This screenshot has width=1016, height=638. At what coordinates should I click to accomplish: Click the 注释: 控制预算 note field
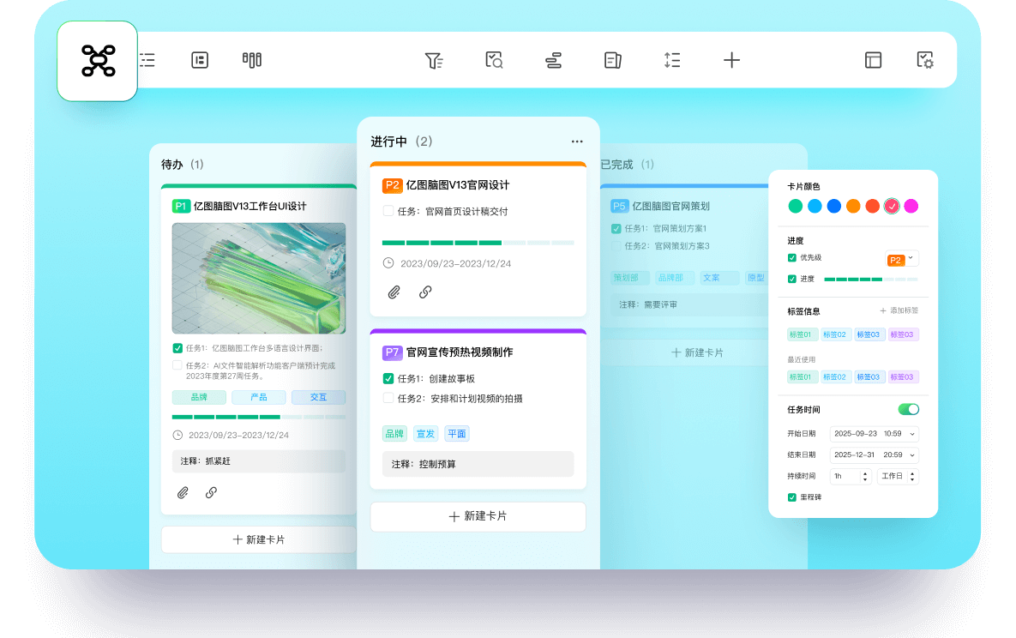coord(478,464)
